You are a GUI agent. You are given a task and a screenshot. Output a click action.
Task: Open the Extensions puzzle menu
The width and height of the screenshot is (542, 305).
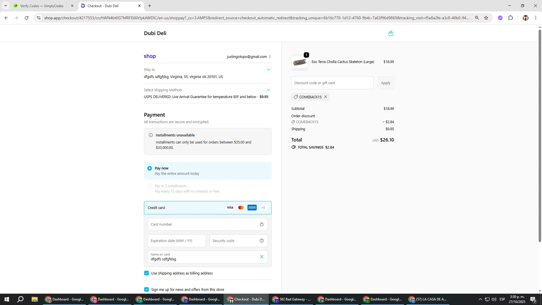pos(511,18)
